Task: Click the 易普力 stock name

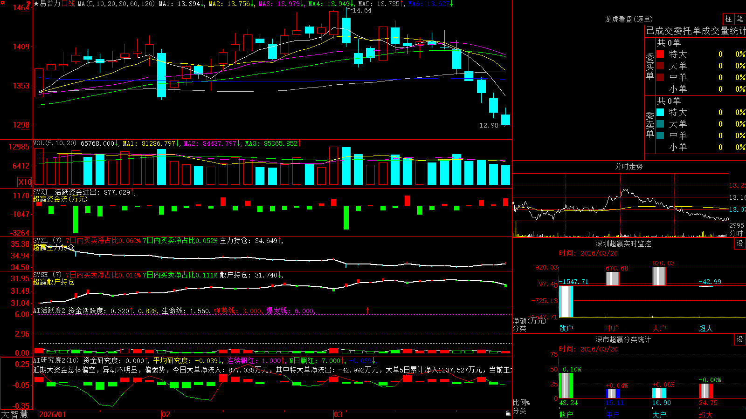Action: (x=50, y=4)
